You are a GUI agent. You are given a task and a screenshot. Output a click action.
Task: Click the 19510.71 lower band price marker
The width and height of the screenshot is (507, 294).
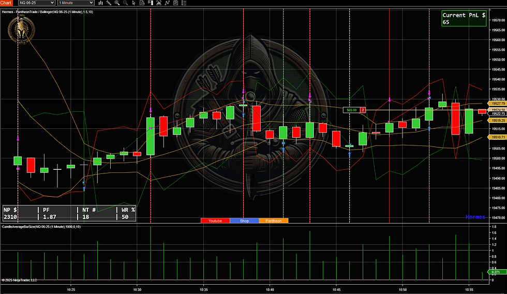click(497, 137)
